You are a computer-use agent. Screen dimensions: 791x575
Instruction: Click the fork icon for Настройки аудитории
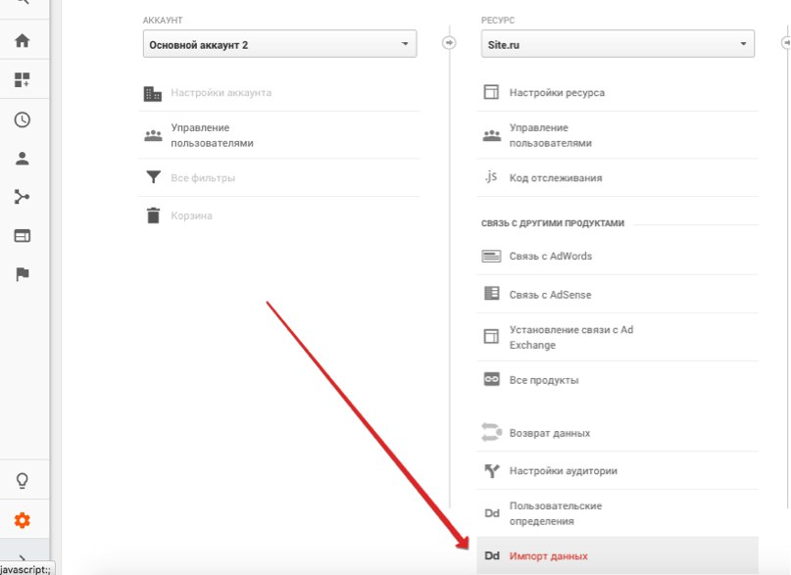(x=492, y=471)
